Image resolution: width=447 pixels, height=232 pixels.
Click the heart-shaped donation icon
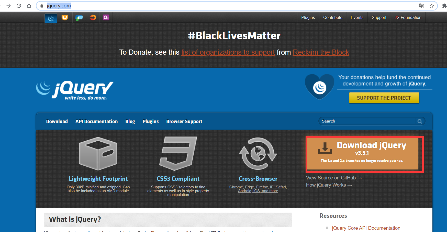coord(319,87)
